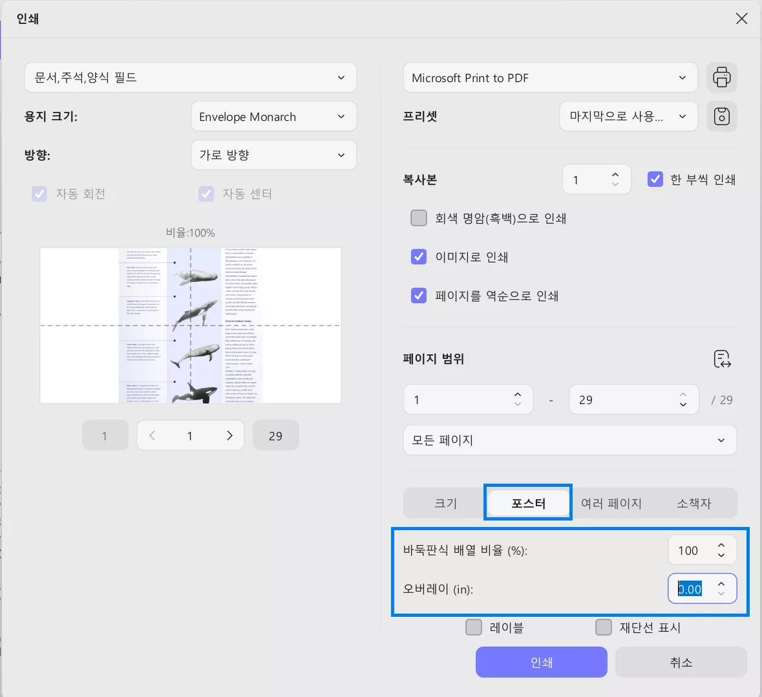Open the 가로 방향 orientation dropdown
The width and height of the screenshot is (762, 697).
[x=274, y=155]
